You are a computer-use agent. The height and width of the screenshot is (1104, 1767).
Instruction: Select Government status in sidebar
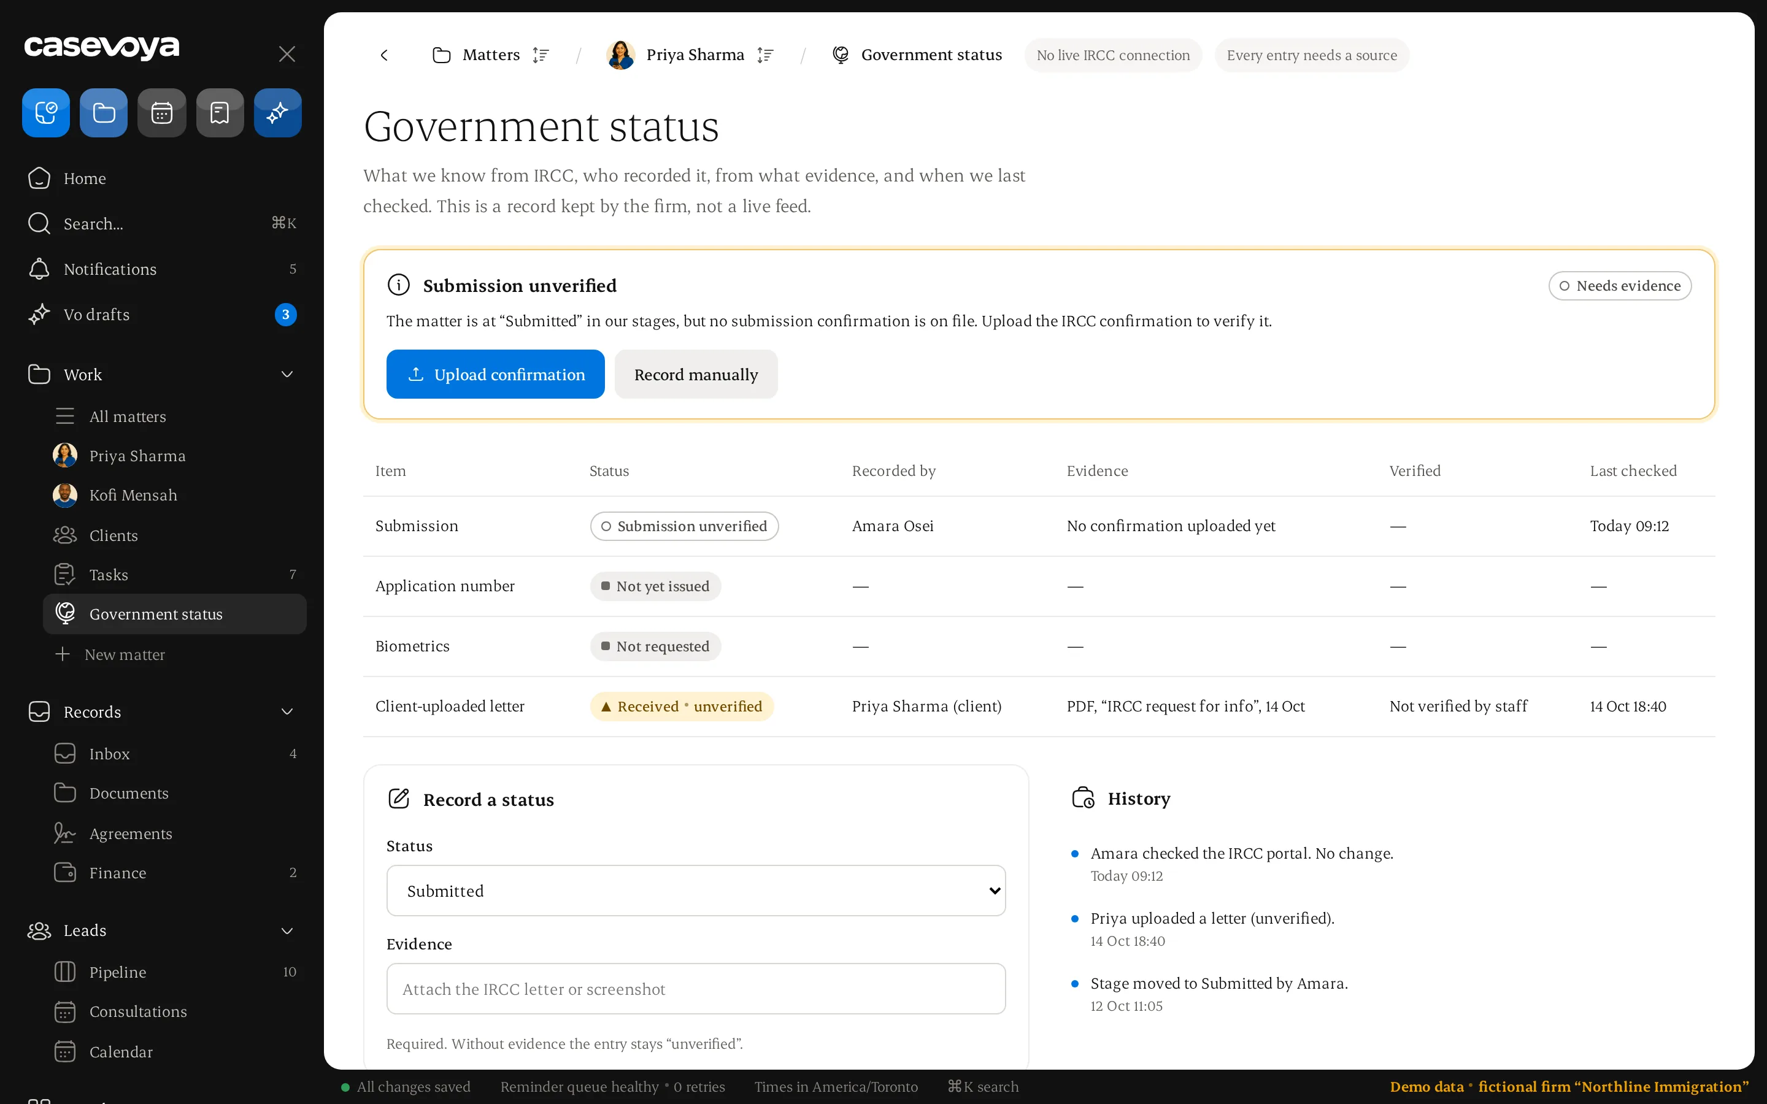(174, 614)
